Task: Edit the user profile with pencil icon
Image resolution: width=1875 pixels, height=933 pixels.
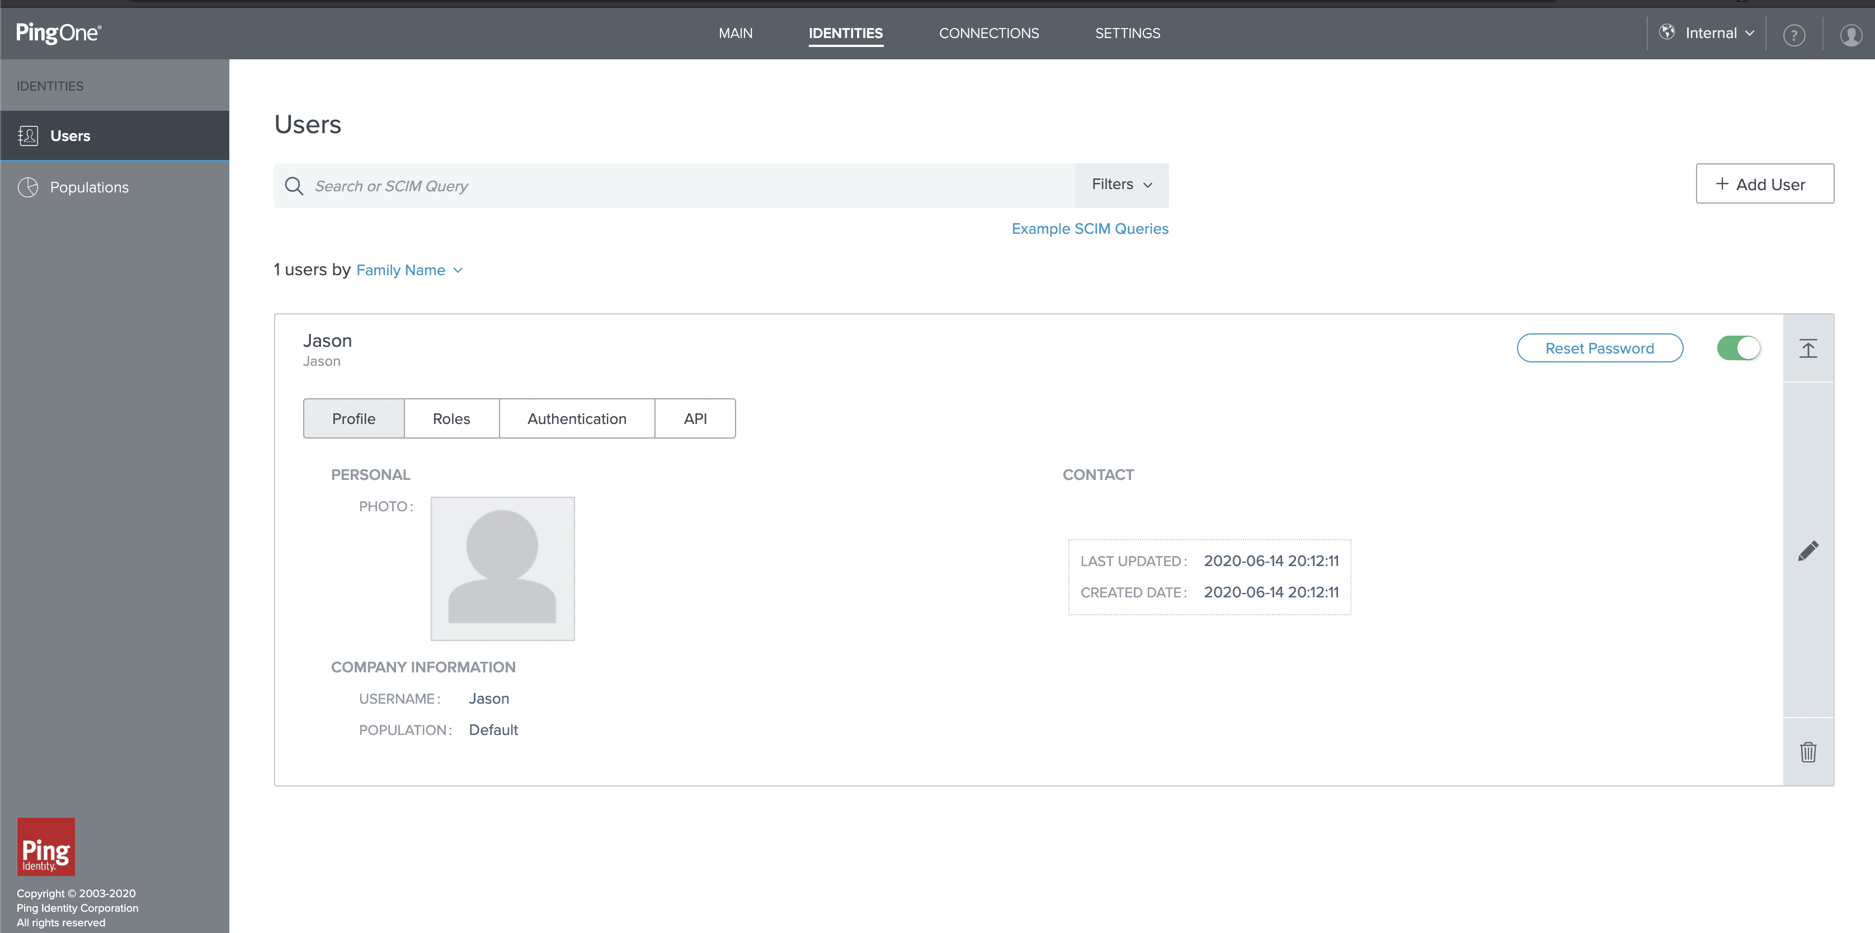Action: [x=1809, y=550]
